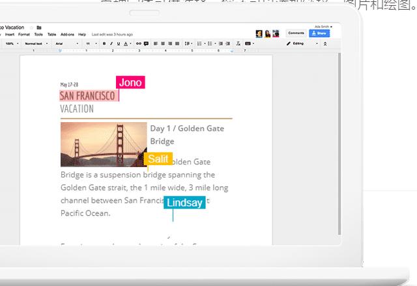Open the input tools dropdown arrow
This screenshot has width=417, height=286.
[253, 44]
